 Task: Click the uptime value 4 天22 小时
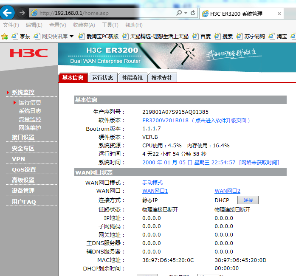click(174, 154)
